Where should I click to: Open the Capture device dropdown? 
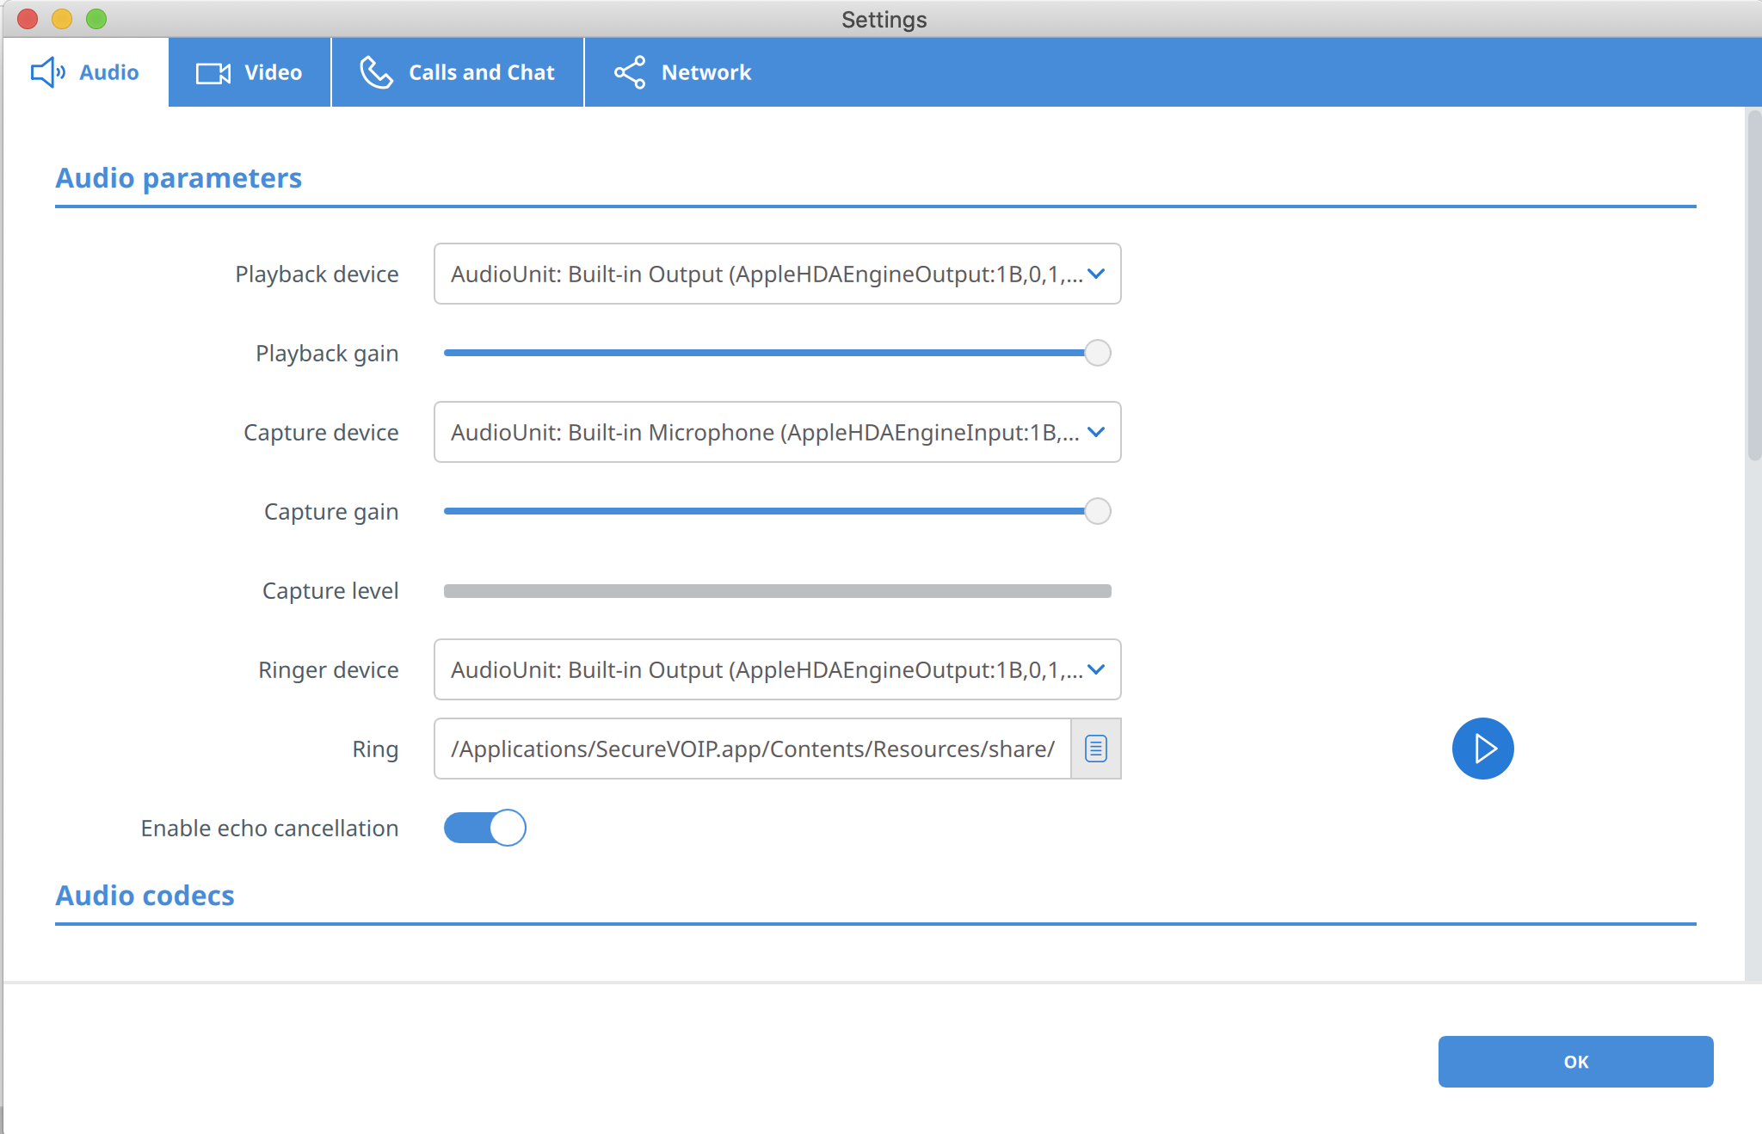click(777, 432)
